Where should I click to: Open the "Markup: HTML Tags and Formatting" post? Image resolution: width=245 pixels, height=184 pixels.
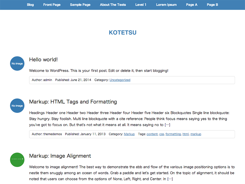pyautogui.click(x=73, y=101)
